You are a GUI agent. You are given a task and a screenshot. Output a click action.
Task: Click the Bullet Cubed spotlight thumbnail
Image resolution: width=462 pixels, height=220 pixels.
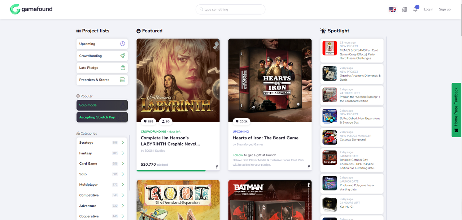point(330,116)
